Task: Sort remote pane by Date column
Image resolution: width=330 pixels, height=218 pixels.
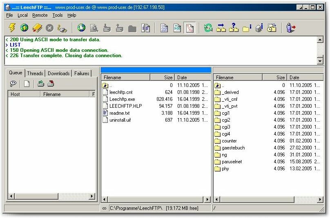Action: [x=305, y=78]
